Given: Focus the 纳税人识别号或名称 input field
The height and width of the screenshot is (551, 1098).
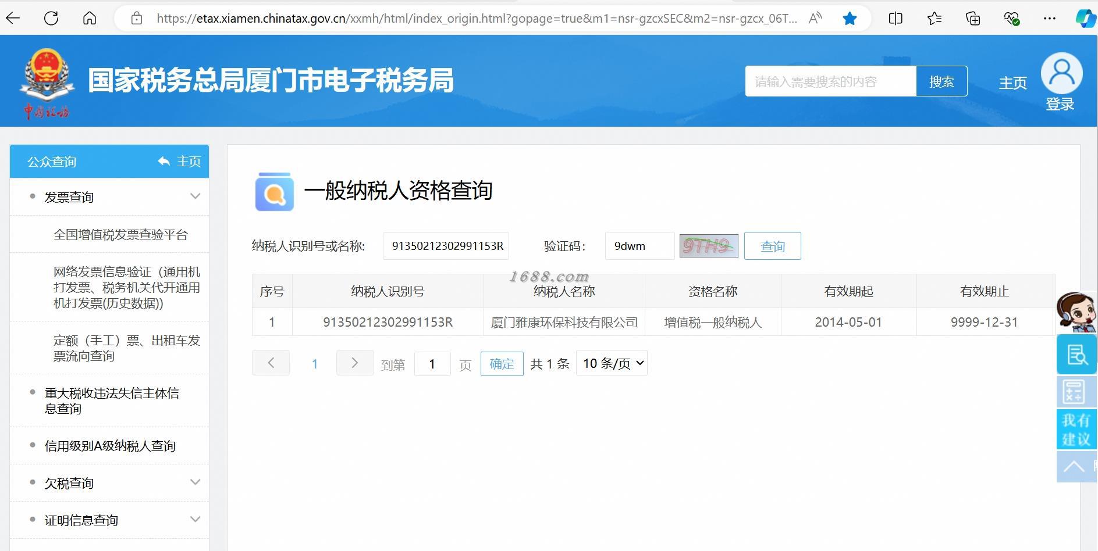Looking at the screenshot, I should (x=446, y=246).
